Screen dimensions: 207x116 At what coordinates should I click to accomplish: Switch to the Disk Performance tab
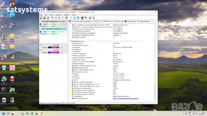click(130, 21)
